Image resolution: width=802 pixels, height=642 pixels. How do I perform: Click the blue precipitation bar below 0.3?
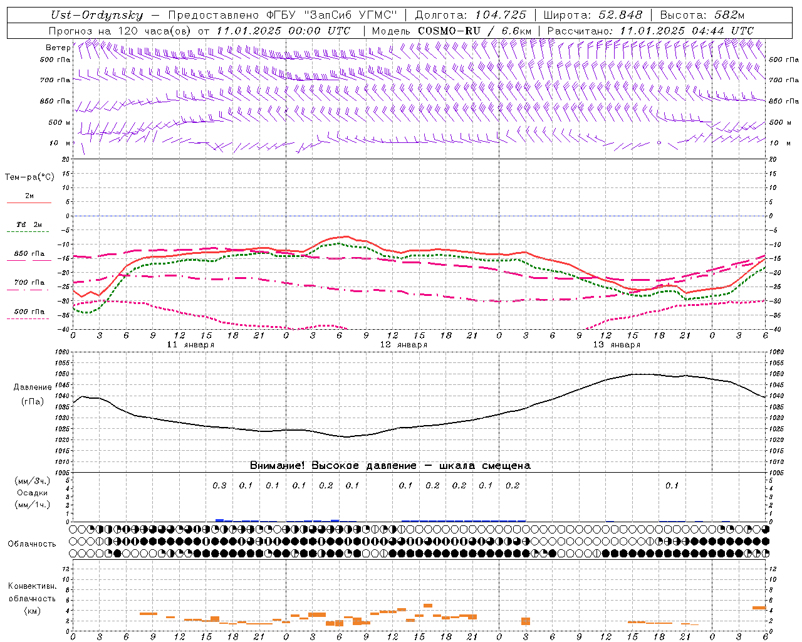click(219, 520)
